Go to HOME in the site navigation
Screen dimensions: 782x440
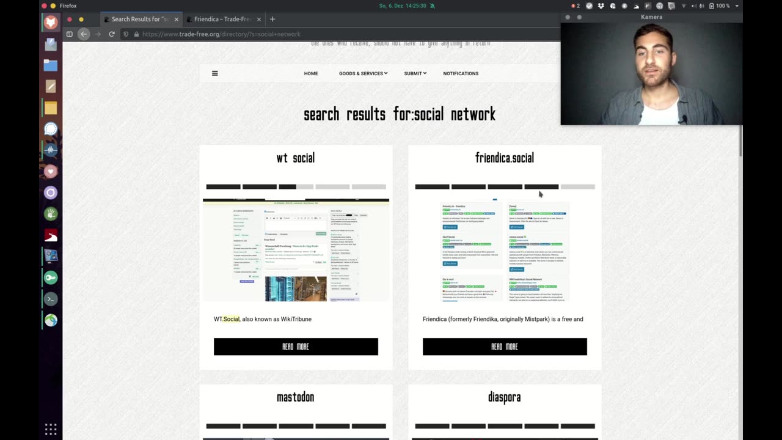pos(311,73)
